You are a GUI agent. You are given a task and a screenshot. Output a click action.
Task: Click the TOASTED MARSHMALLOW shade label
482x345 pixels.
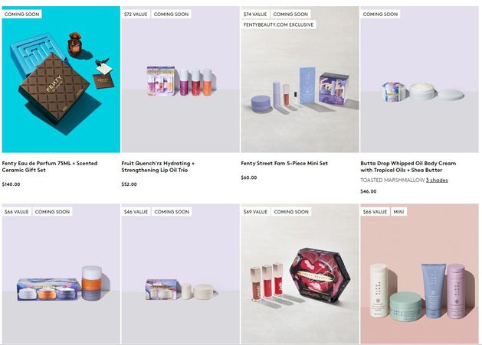[392, 181]
